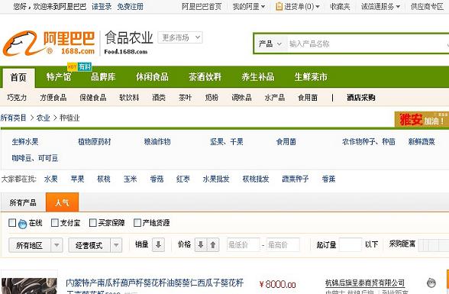This screenshot has width=449, height=294.
Task: Open the 养生补品 nav tab
Action: (258, 77)
